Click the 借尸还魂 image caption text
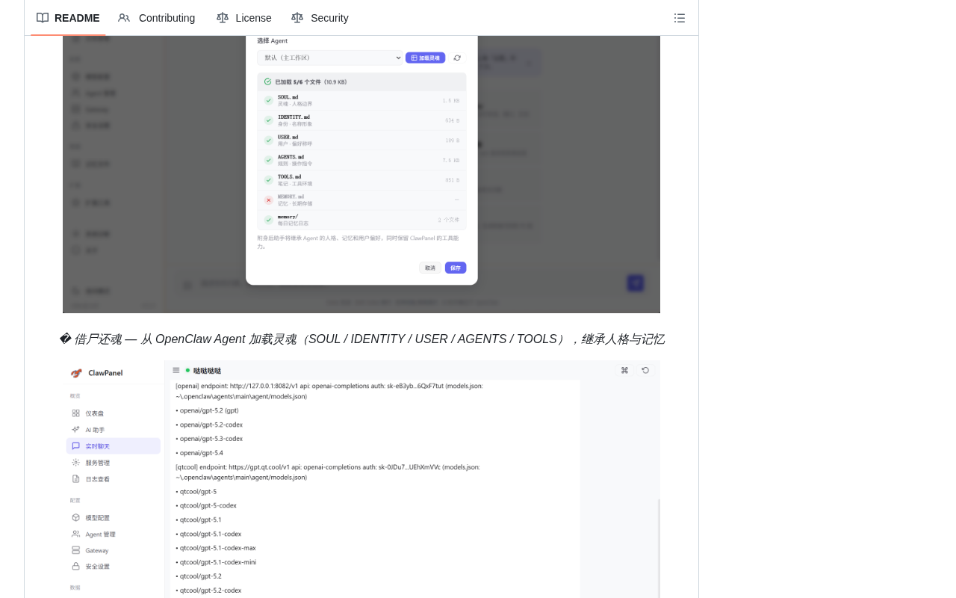956x598 pixels. [362, 339]
